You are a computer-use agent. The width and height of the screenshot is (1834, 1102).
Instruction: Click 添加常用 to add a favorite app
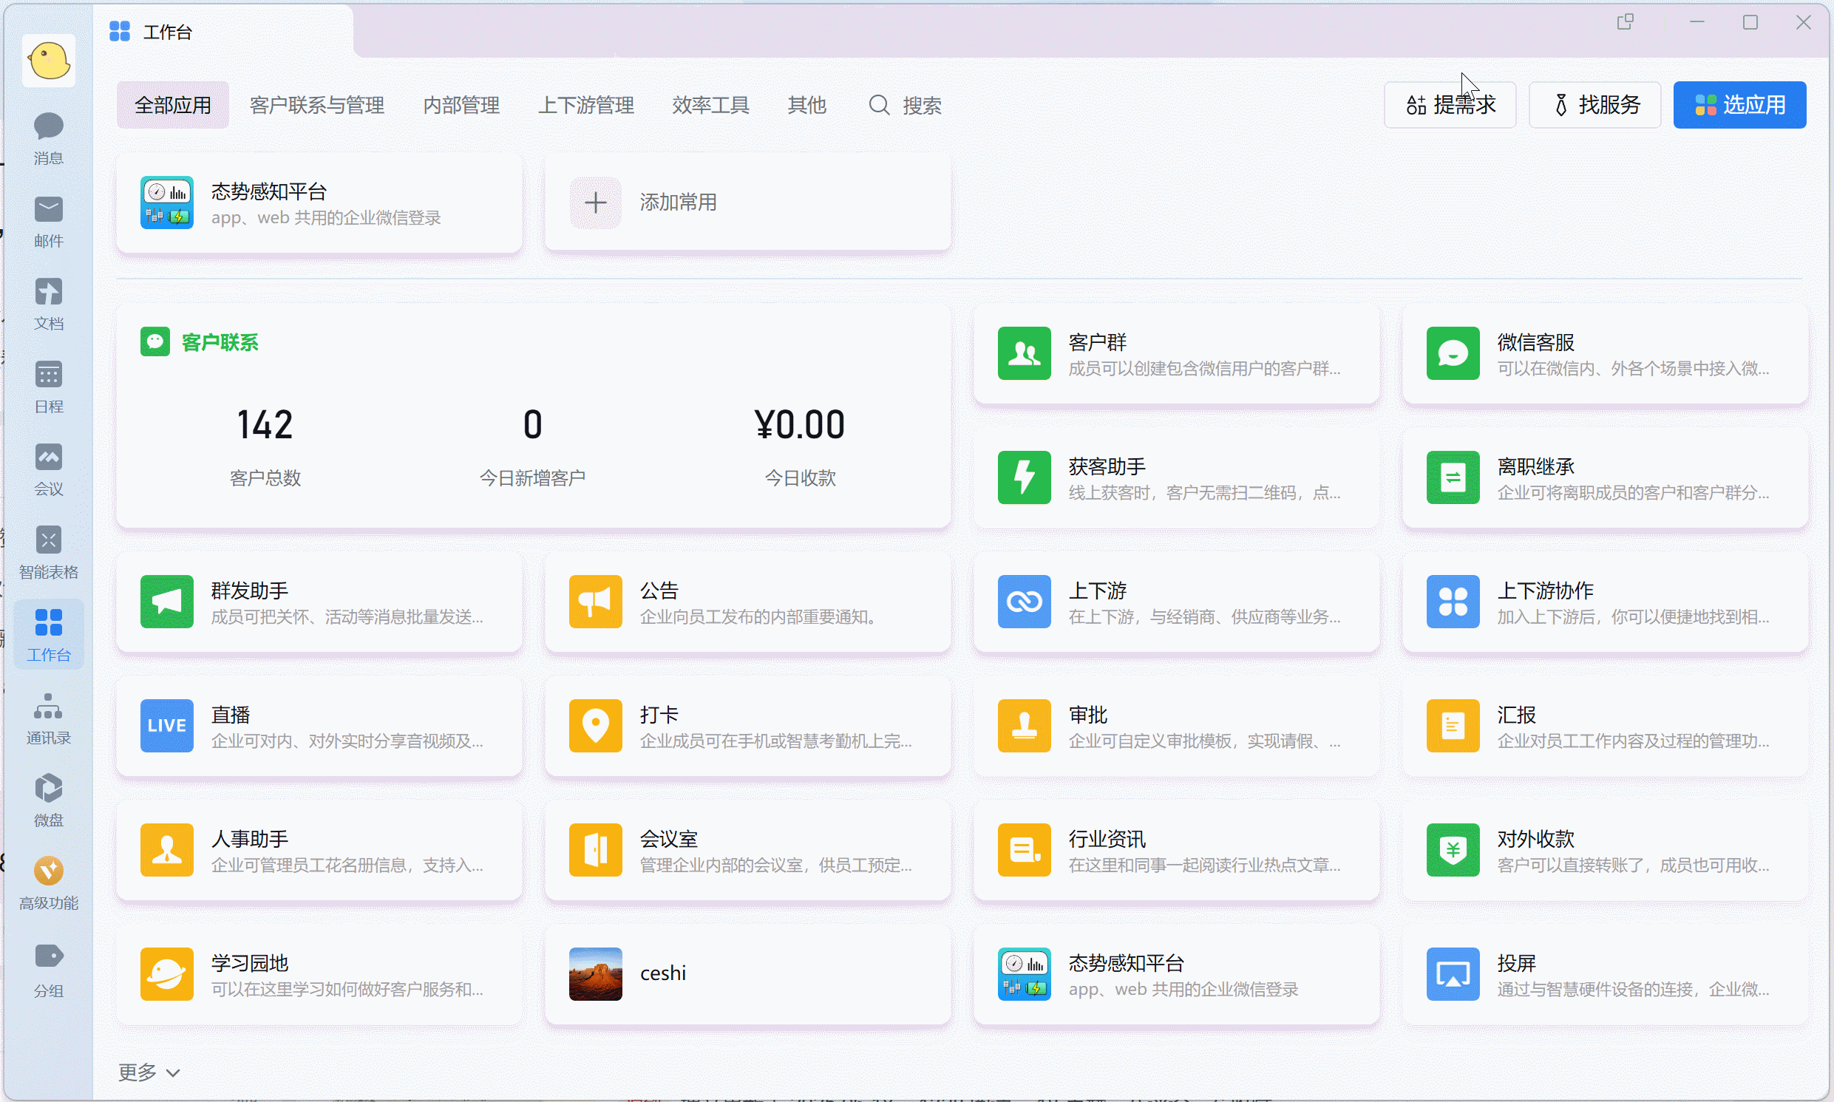coord(677,202)
